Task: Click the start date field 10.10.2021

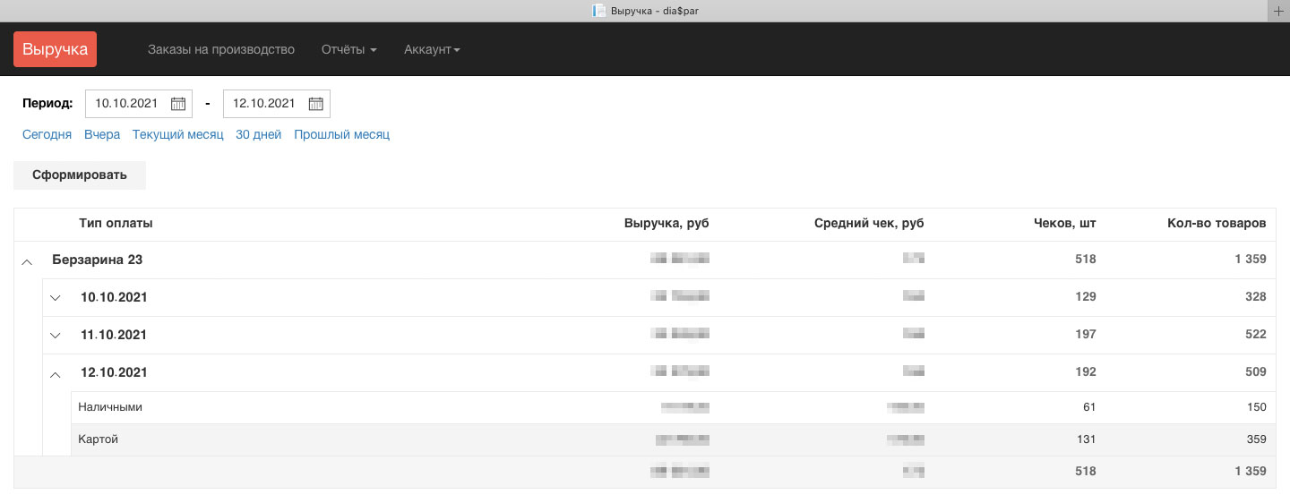Action: (x=126, y=104)
